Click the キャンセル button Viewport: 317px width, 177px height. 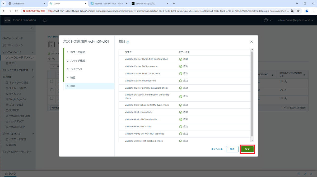217,149
